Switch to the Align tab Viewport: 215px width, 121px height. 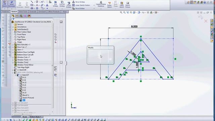[64, 12]
